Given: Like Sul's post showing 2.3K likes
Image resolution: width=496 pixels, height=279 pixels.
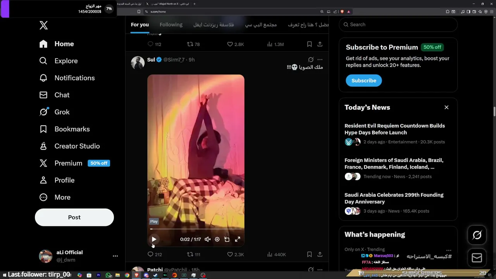Looking at the screenshot, I should point(235,255).
